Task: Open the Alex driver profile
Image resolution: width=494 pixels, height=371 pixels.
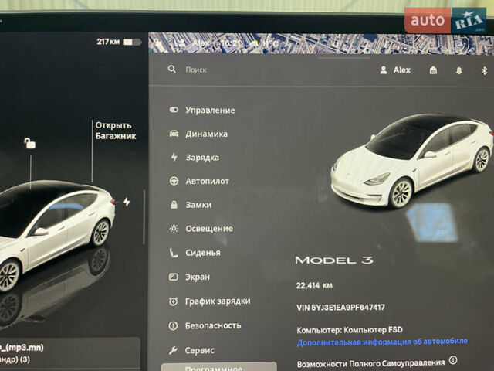Action: pyautogui.click(x=395, y=70)
